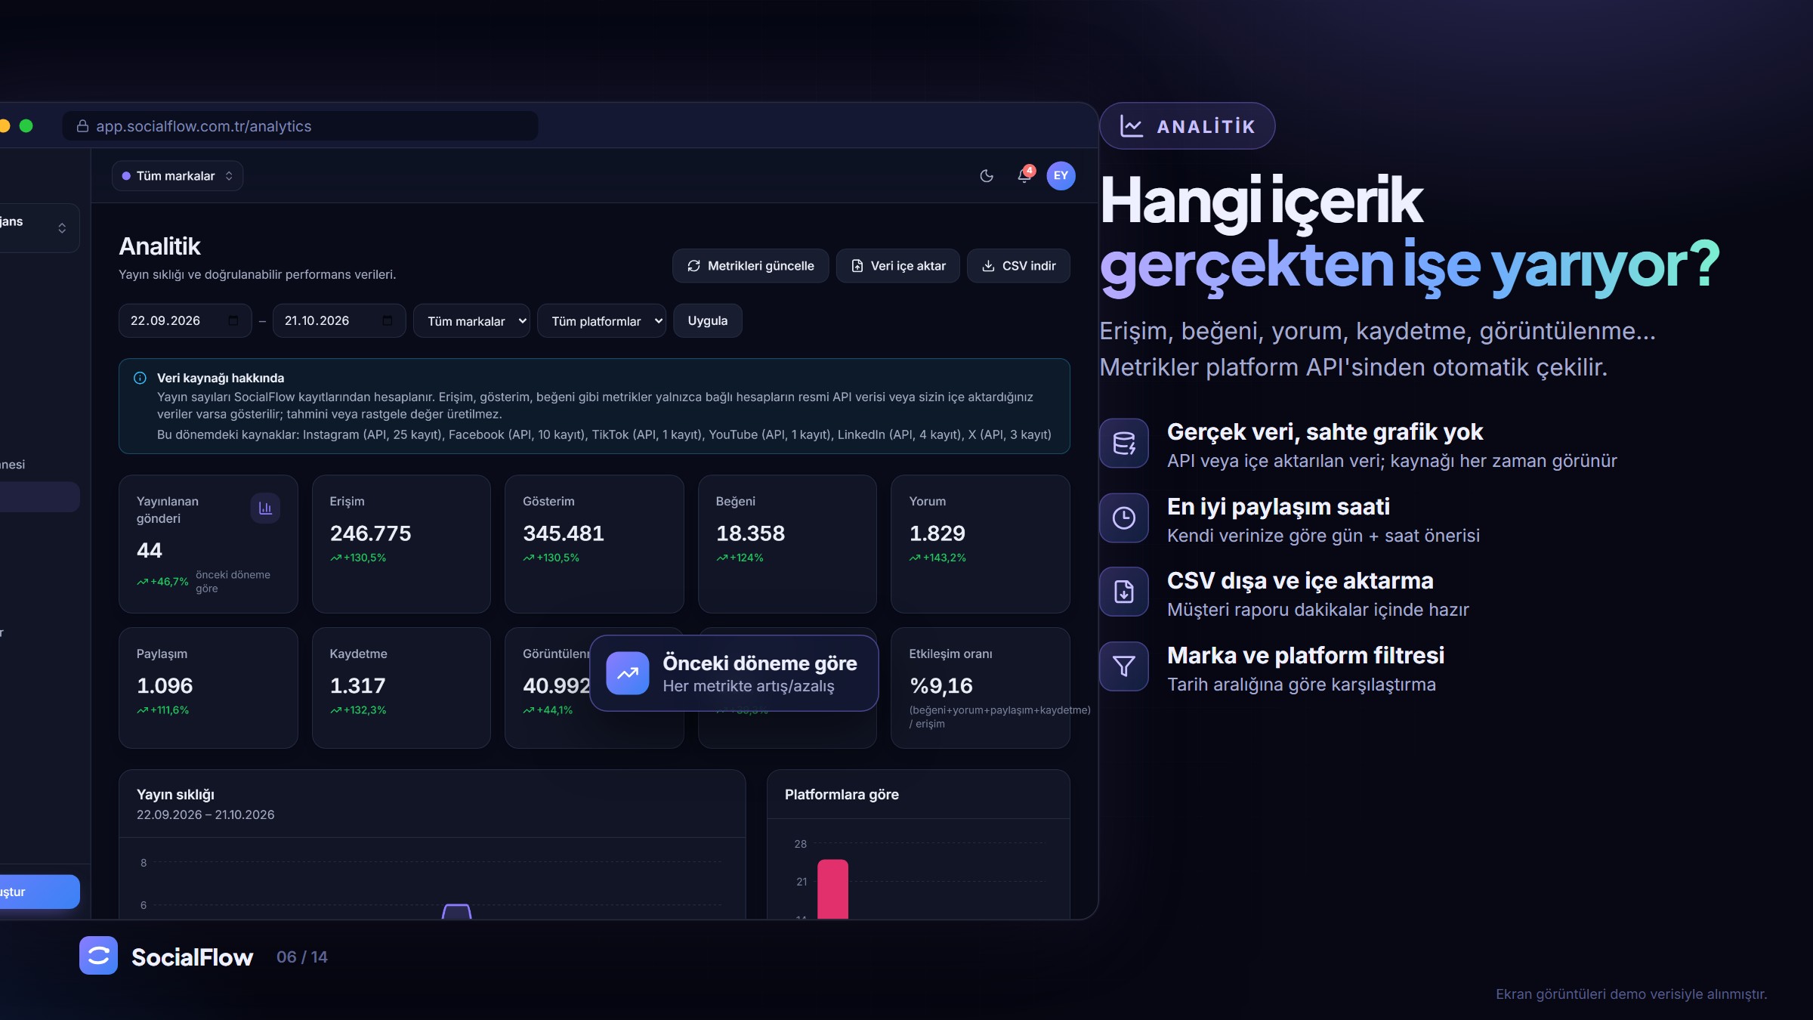Viewport: 1813px width, 1020px height.
Task: Open EY user avatar menu
Action: coord(1061,176)
